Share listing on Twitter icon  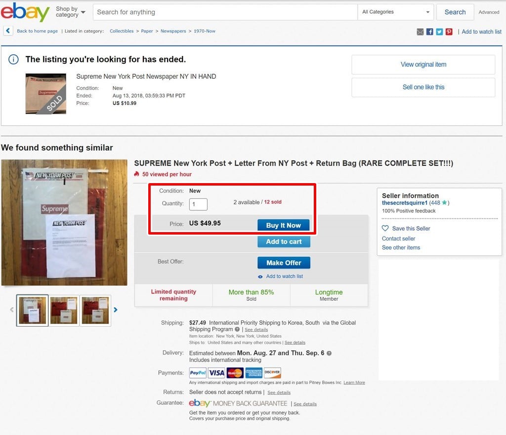click(x=439, y=32)
